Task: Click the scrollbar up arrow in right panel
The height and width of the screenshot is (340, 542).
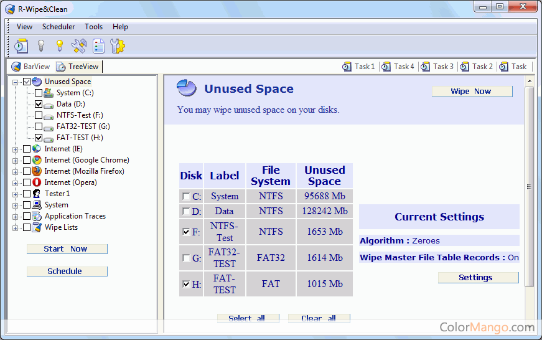Action: [x=529, y=81]
